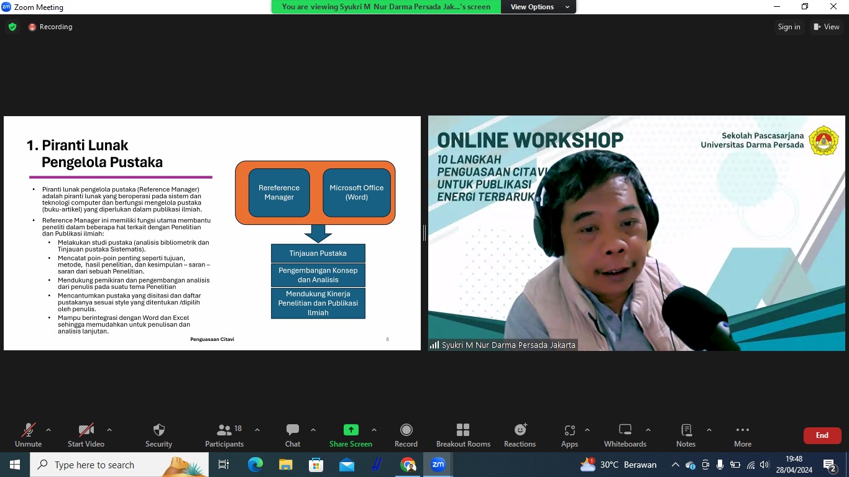Click Microsoft Office (Word) box on slide

click(357, 193)
